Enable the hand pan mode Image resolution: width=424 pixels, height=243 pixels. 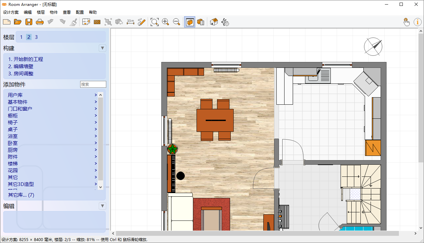(x=406, y=22)
